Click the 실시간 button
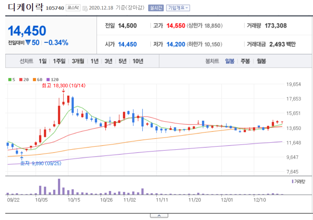This screenshot has height=220, width=313. tap(156, 8)
